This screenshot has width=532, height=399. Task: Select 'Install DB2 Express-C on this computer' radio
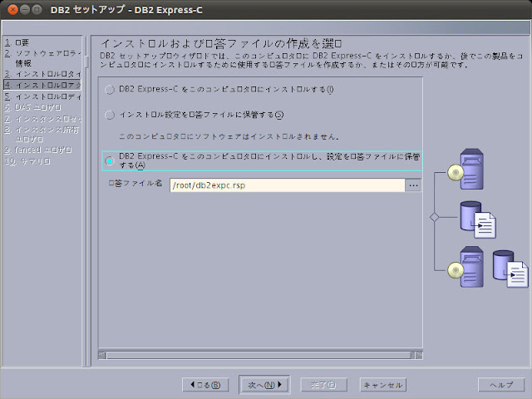click(110, 90)
